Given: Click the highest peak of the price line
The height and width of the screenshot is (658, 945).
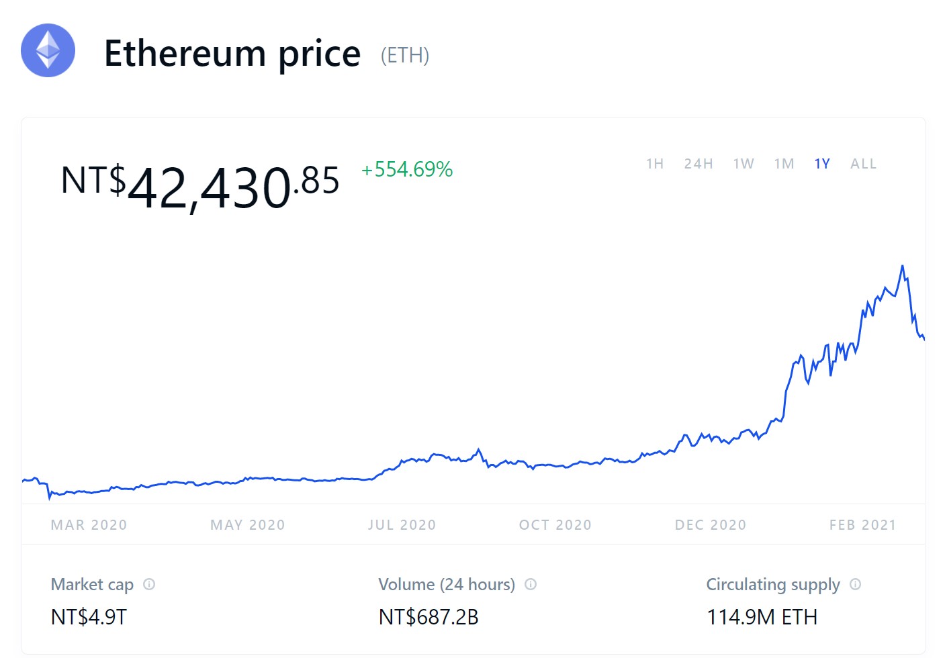Looking at the screenshot, I should (x=902, y=267).
